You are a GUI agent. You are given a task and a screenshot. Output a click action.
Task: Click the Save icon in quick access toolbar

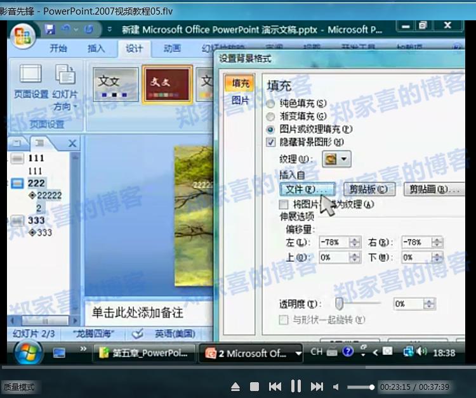50,29
